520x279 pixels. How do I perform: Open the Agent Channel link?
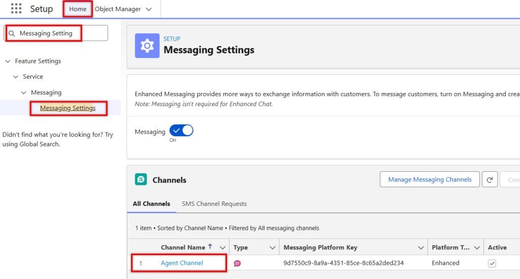pyautogui.click(x=182, y=263)
